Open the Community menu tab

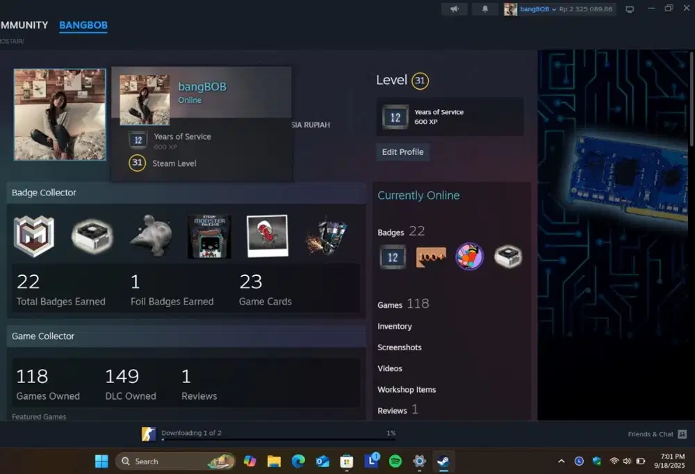point(24,26)
